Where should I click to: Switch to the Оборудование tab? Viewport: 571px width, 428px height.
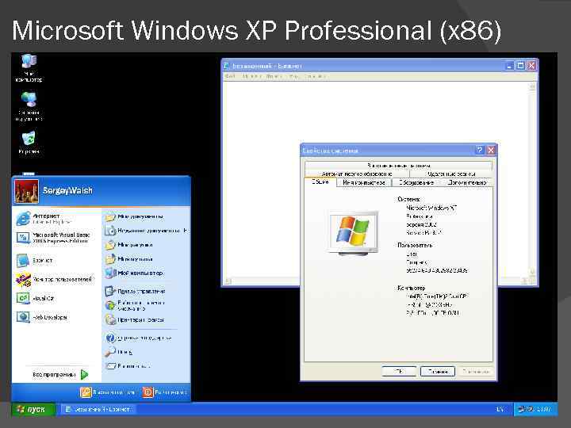[x=416, y=183]
